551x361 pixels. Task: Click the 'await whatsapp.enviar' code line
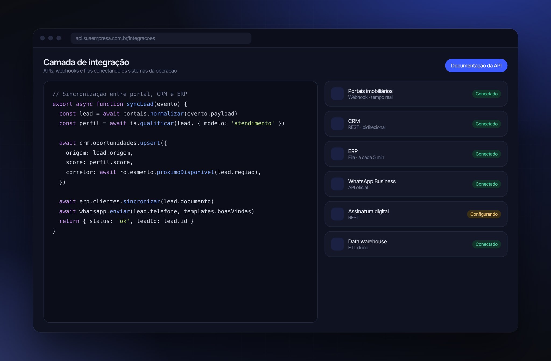point(157,211)
